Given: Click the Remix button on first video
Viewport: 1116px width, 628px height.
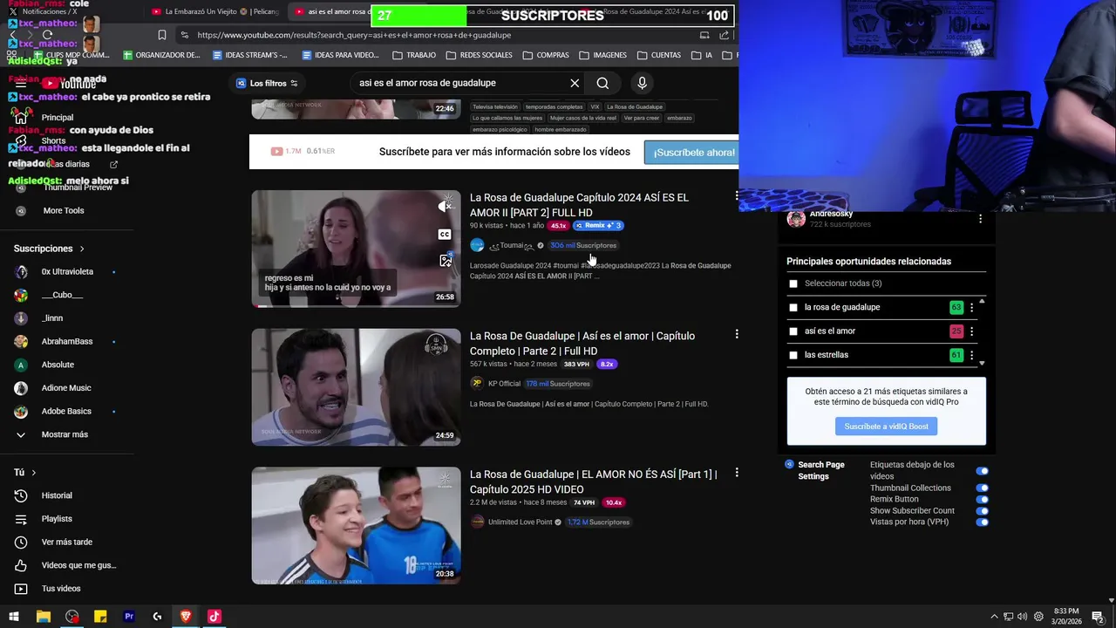Looking at the screenshot, I should tap(598, 226).
